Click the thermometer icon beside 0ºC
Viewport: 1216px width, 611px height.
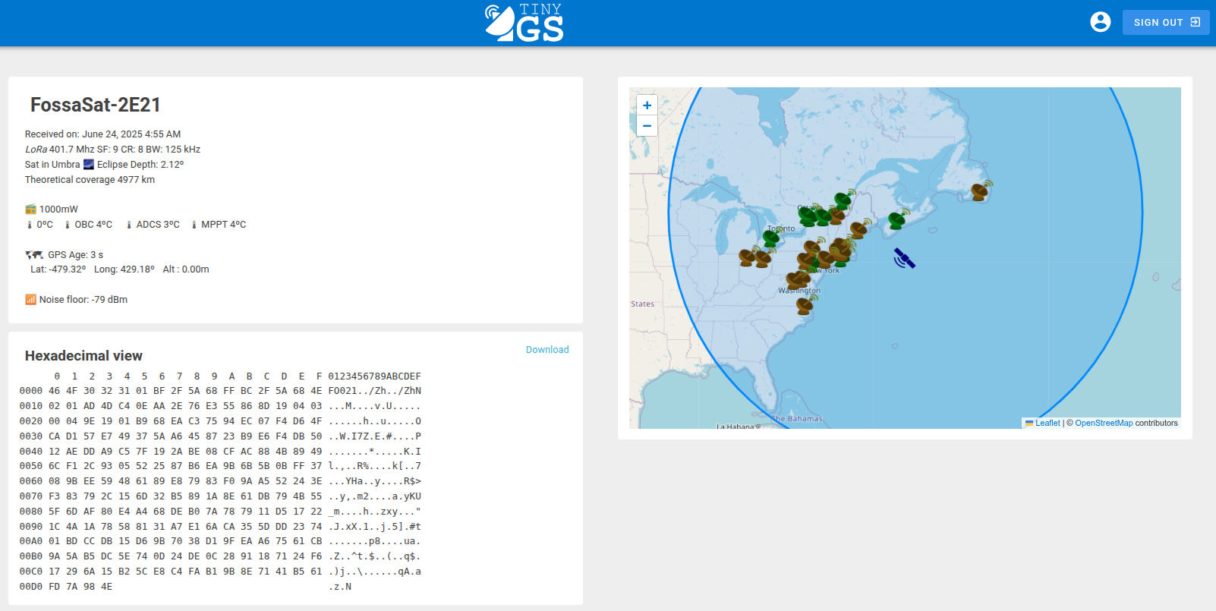coord(30,225)
